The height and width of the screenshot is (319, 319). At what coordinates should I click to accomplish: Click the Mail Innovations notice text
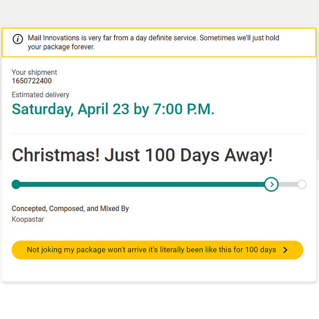tap(153, 38)
